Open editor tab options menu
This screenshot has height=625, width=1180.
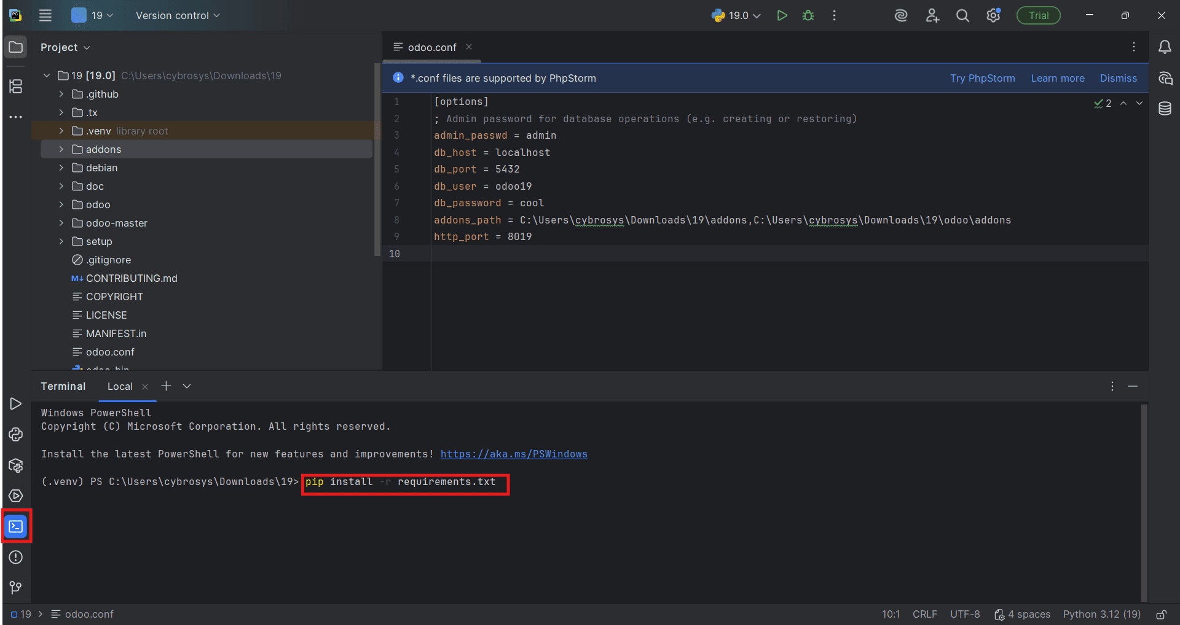[x=1134, y=47]
